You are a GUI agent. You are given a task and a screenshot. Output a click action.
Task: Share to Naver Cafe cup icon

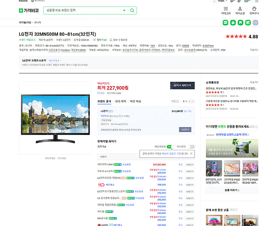pyautogui.click(x=233, y=23)
